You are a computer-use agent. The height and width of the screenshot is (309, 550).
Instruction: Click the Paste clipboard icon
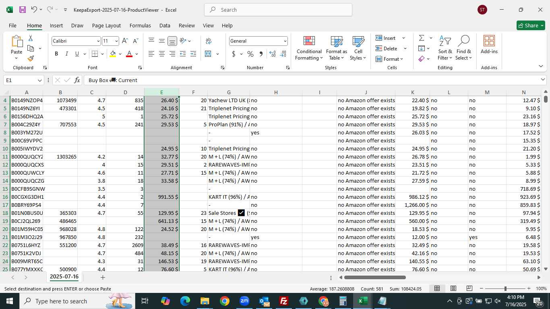click(17, 41)
